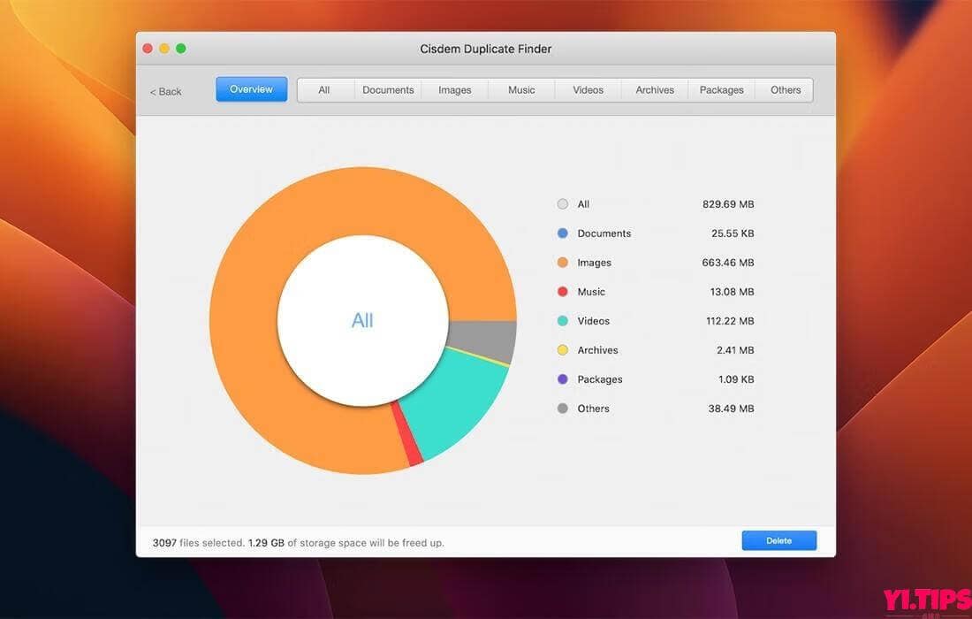Image resolution: width=972 pixels, height=619 pixels.
Task: Select the gray Others legend dot
Action: click(562, 408)
